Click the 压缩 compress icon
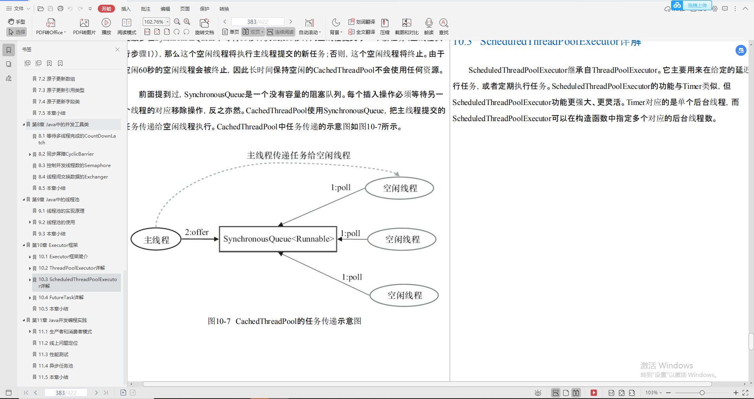The height and width of the screenshot is (399, 754). tap(385, 23)
